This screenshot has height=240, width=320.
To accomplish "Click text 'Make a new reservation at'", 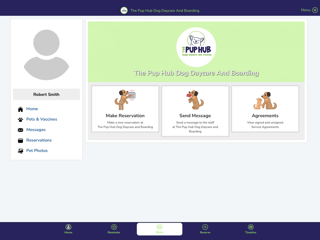I will [x=125, y=123].
